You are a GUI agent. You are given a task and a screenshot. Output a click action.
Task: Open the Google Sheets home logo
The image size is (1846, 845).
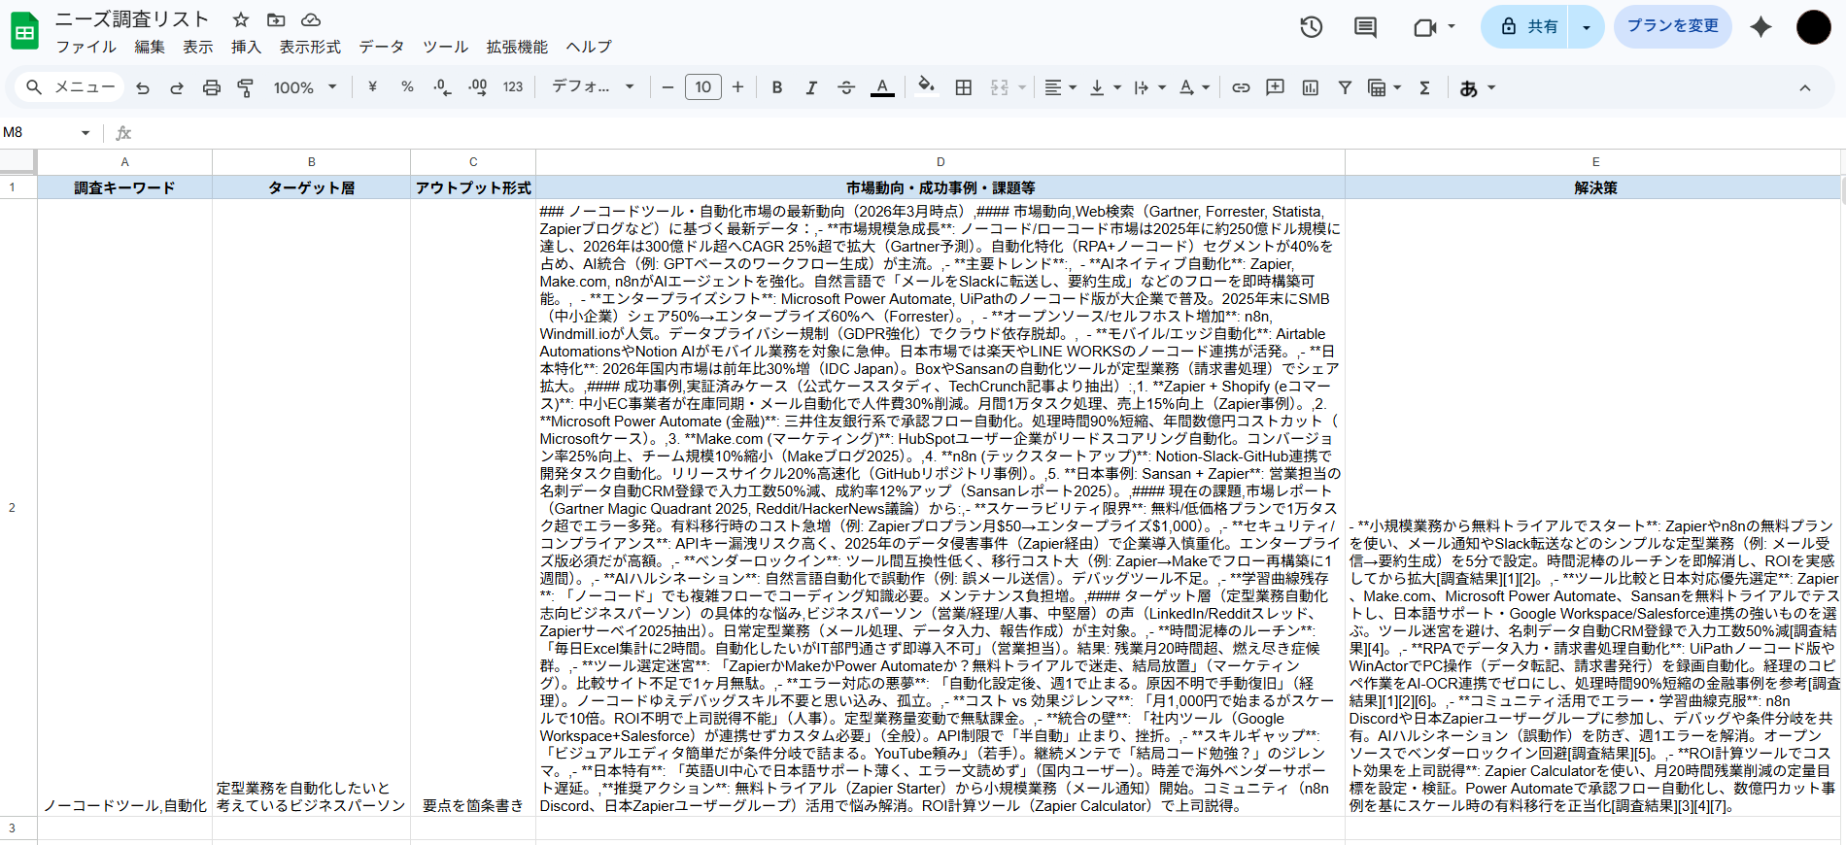pos(24,31)
